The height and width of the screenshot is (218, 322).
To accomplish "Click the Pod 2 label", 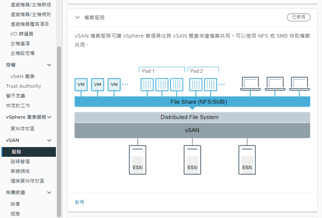I will pos(196,71).
